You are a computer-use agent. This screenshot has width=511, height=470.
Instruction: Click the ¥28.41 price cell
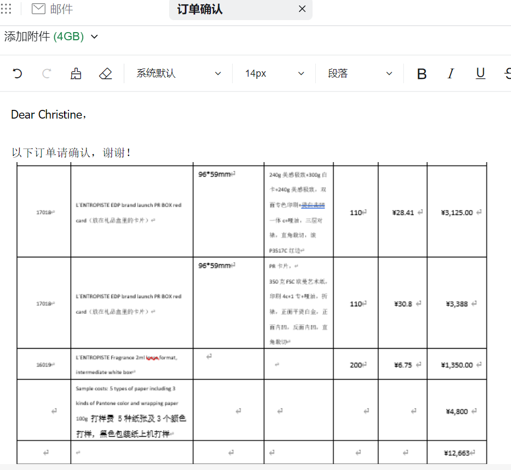tap(402, 212)
